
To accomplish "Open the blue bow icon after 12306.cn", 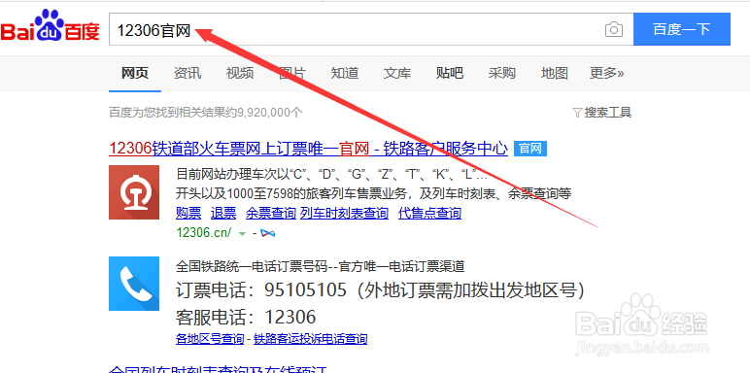I will pos(268,233).
